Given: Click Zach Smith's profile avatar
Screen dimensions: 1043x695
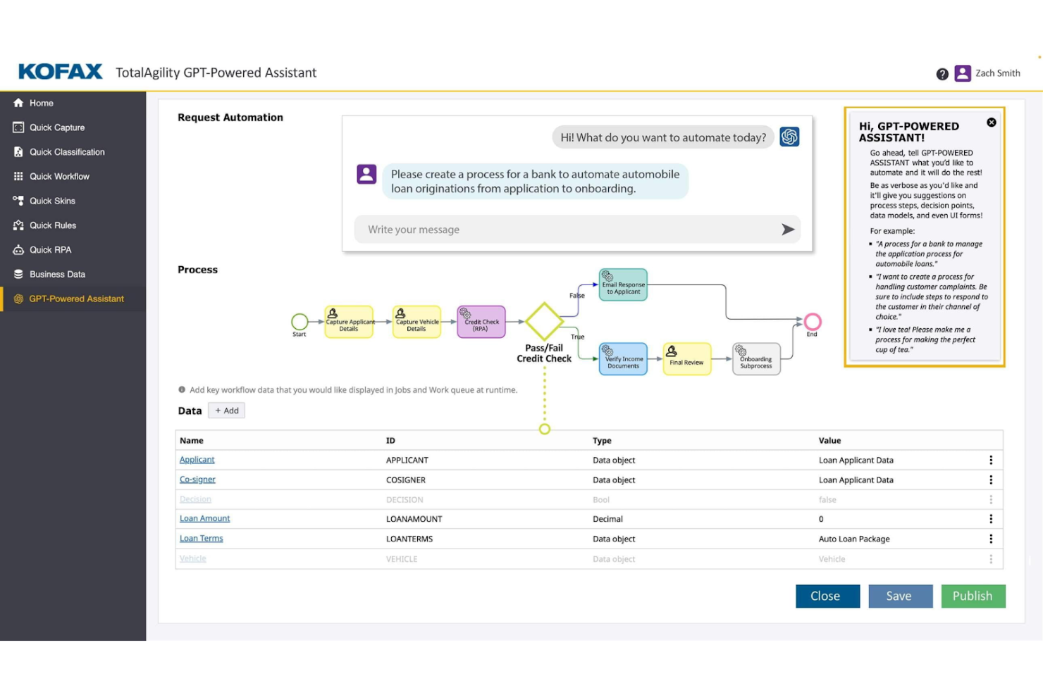Looking at the screenshot, I should (963, 73).
